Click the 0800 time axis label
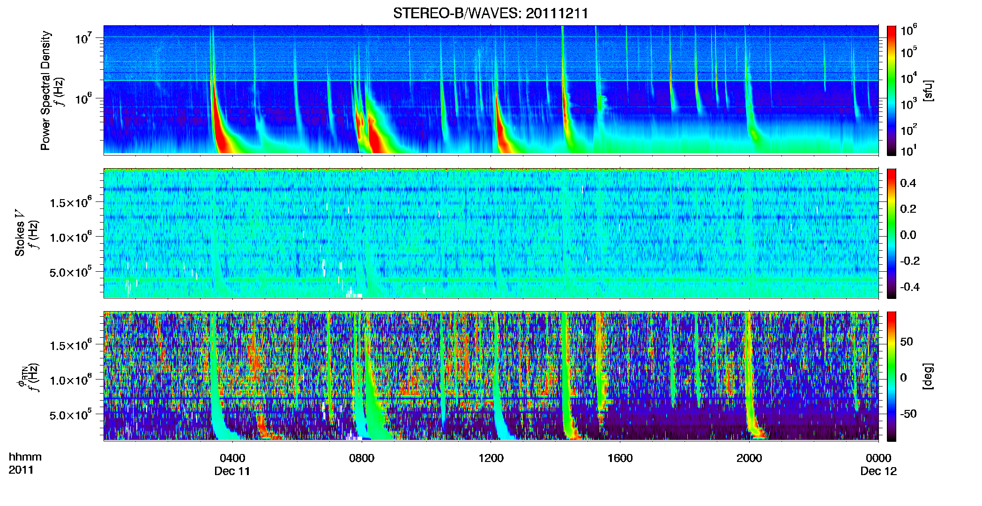Image resolution: width=982 pixels, height=506 pixels. 362,458
